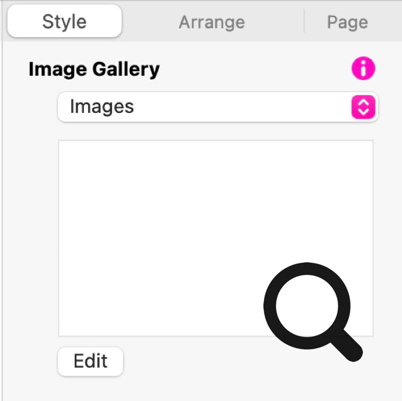The image size is (402, 401).
Task: Open the Images dropdown menu
Action: tap(217, 107)
